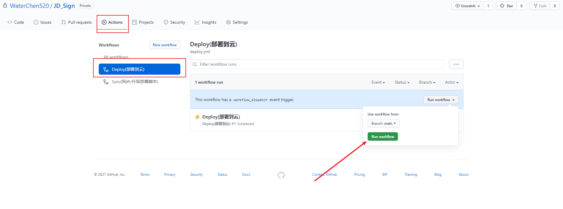This screenshot has height=209, width=563.
Task: Expand the Actor filter dropdown
Action: pos(451,82)
